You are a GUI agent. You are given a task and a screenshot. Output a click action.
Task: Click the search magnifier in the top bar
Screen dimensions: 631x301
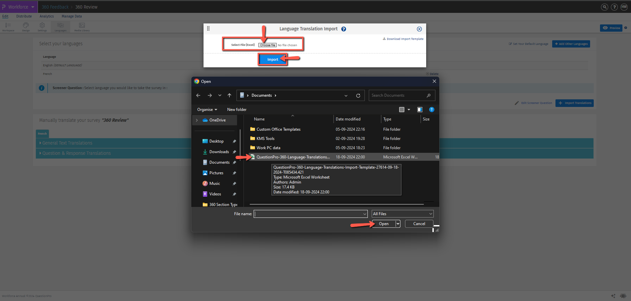tap(604, 7)
